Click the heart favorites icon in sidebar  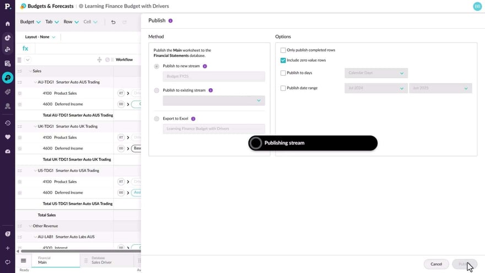point(7,137)
